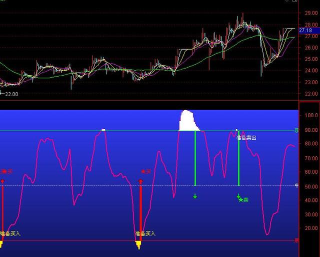Click green down arrow below the white peak
Viewport: 320px width, 257px height.
point(195,196)
